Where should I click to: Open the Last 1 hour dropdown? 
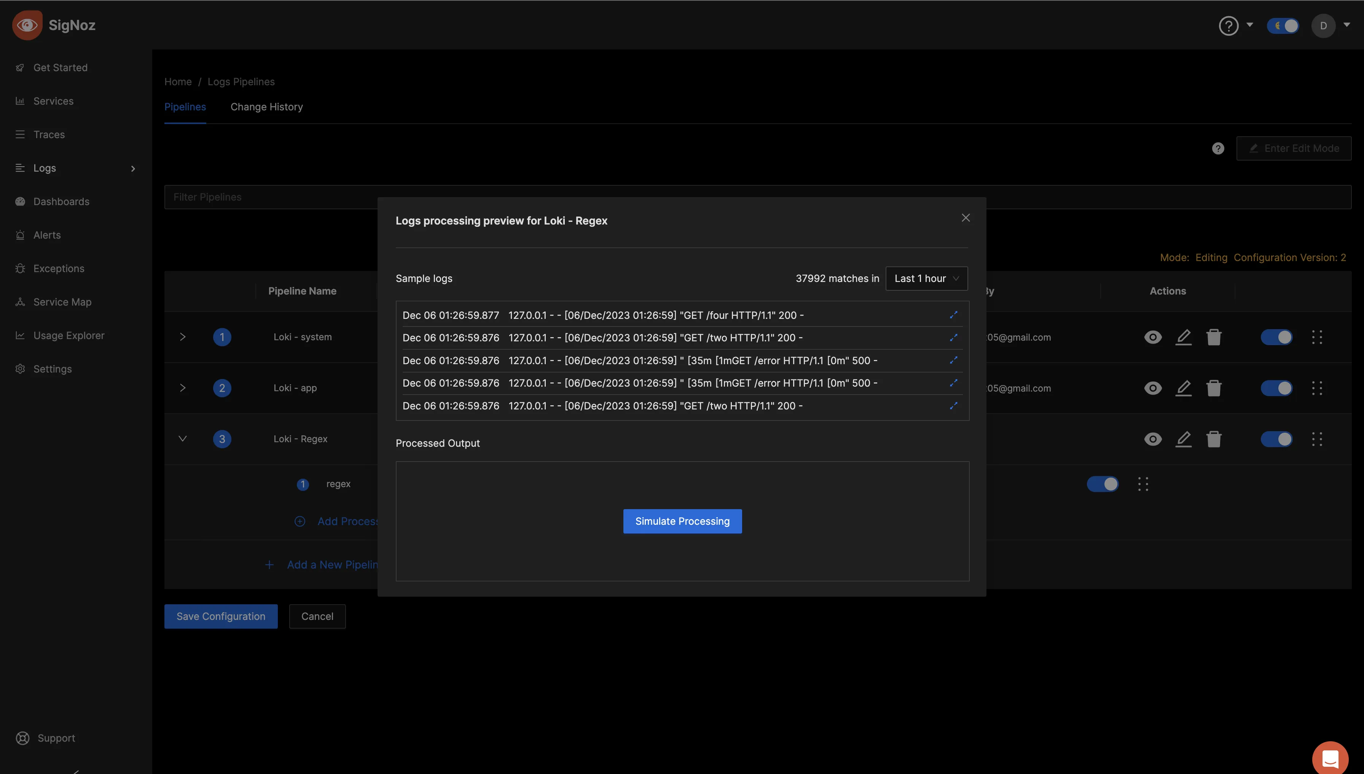[x=926, y=279]
